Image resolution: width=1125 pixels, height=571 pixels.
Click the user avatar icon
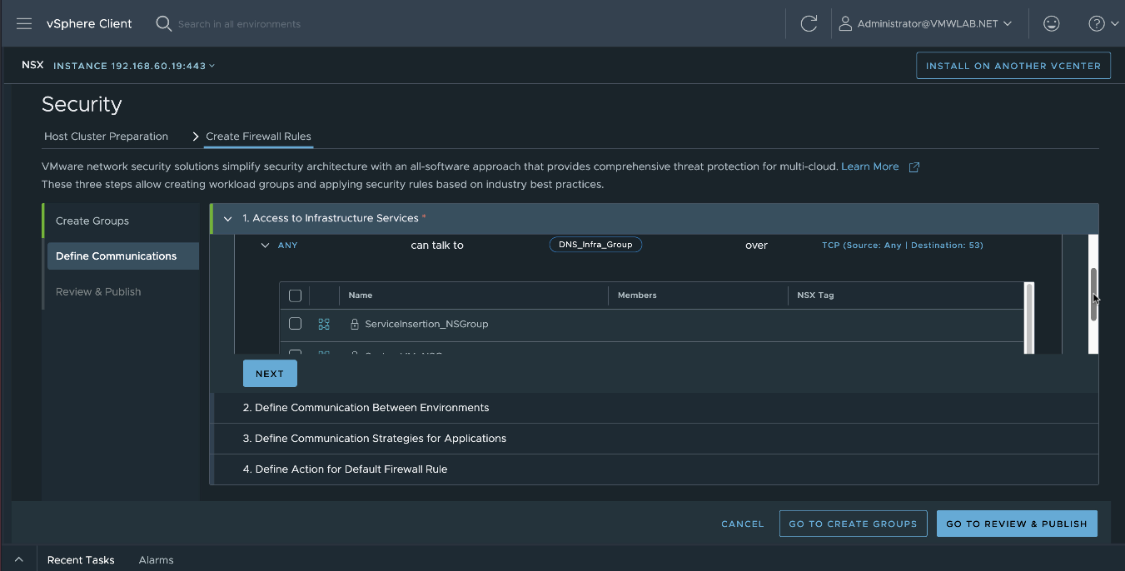tap(845, 23)
